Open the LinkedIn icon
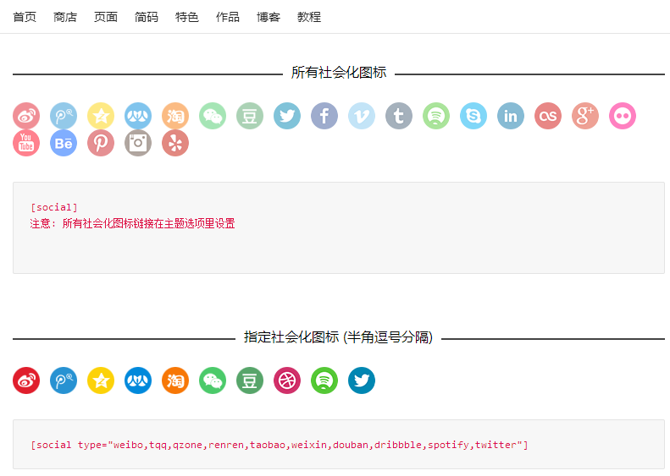 point(511,116)
